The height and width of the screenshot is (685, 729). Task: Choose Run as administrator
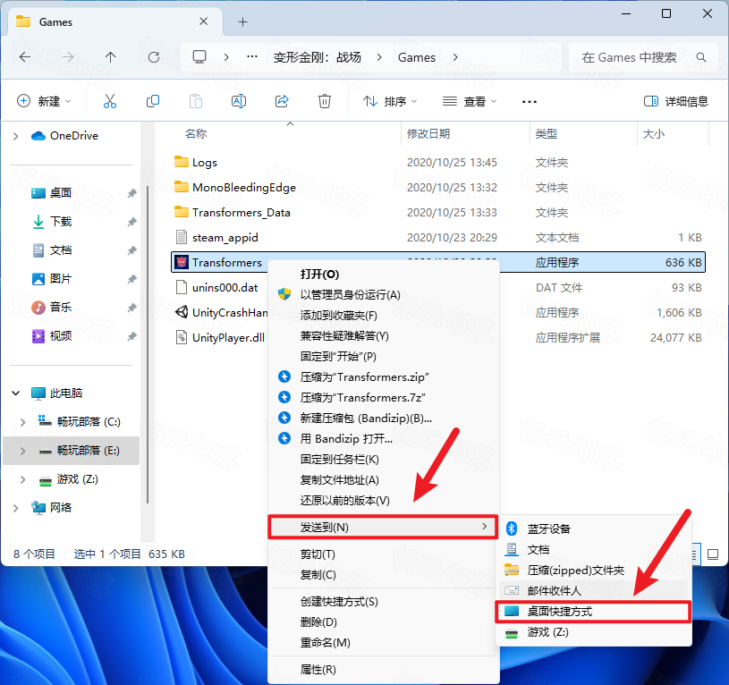[383, 294]
